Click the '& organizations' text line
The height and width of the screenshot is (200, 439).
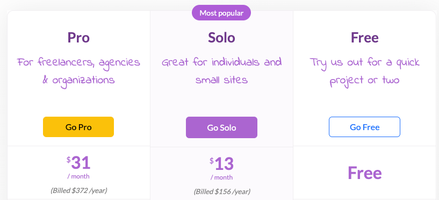coord(78,81)
